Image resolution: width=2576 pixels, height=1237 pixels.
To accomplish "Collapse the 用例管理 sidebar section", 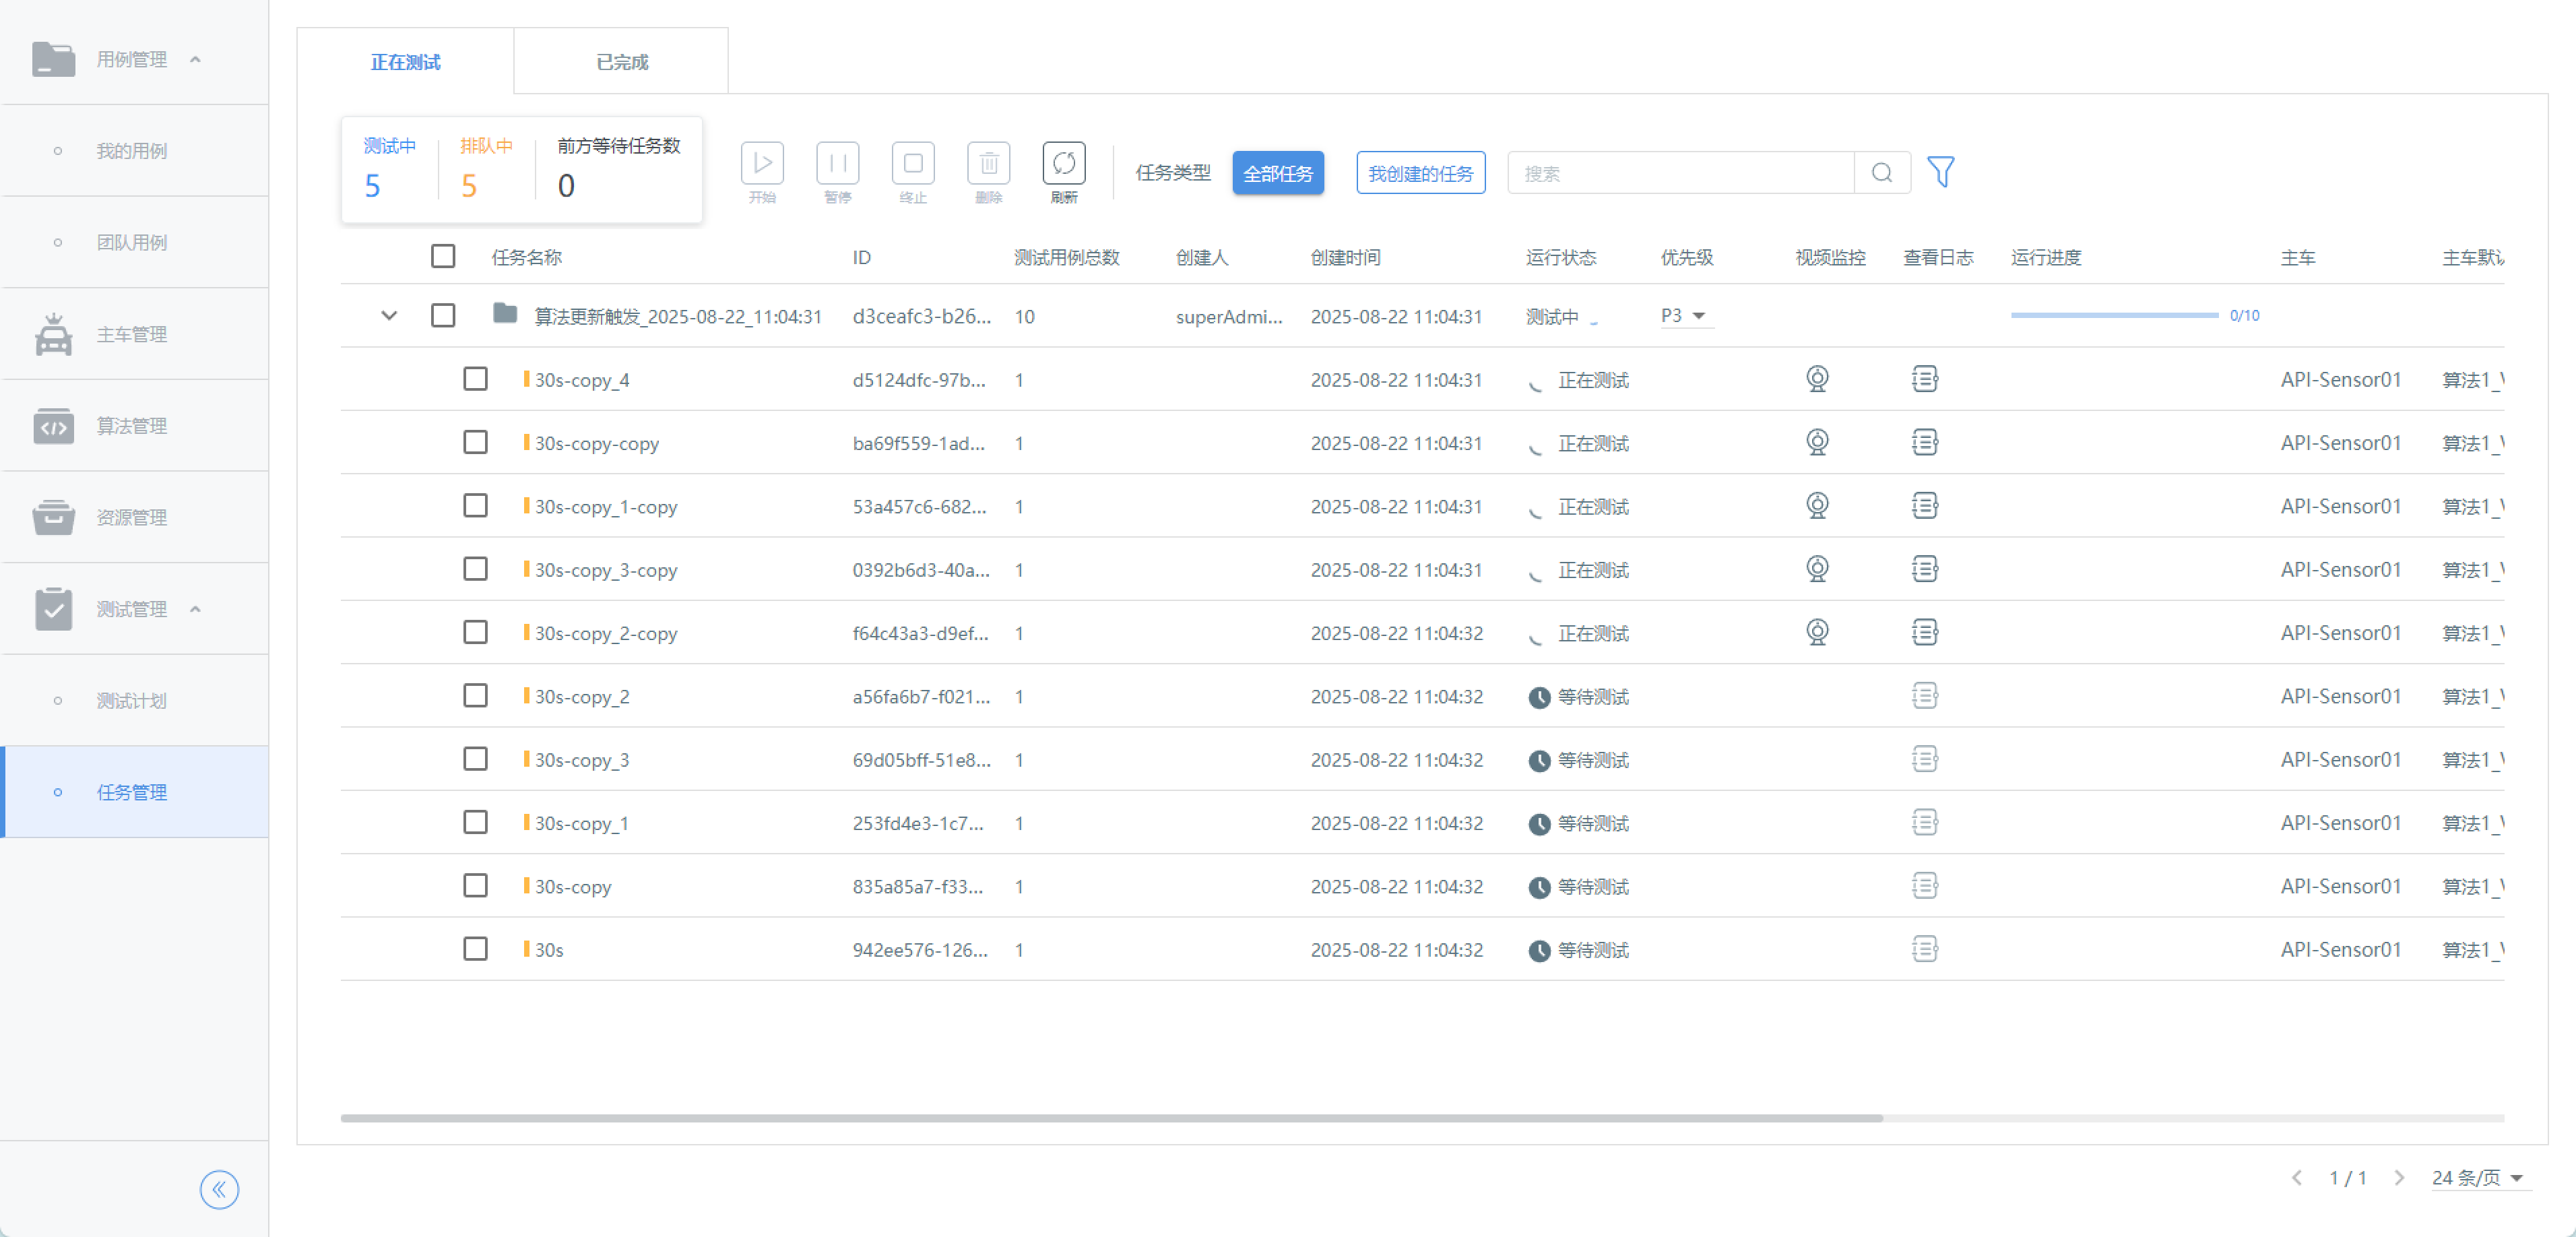I will pos(195,60).
